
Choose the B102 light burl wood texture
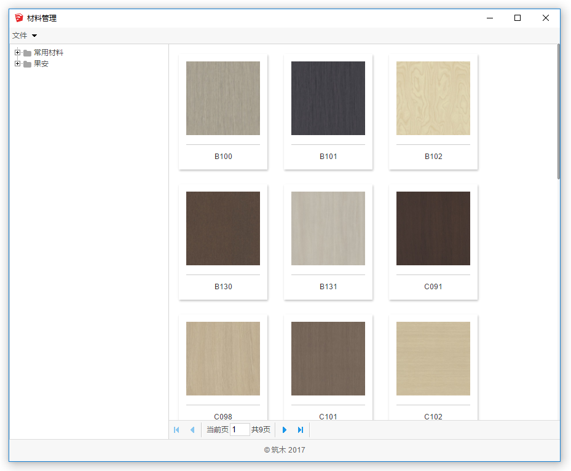coord(433,98)
